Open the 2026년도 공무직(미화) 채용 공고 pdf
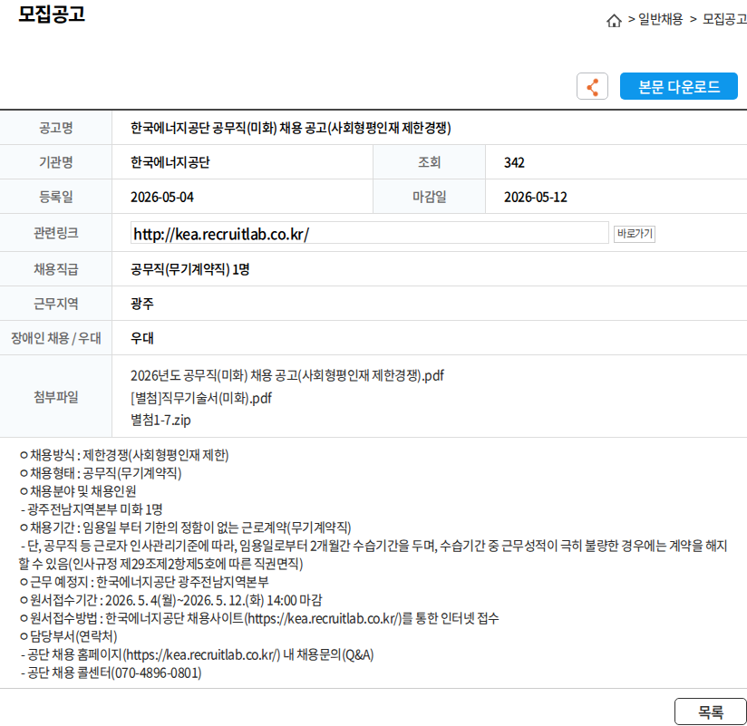This screenshot has width=747, height=726. [287, 375]
